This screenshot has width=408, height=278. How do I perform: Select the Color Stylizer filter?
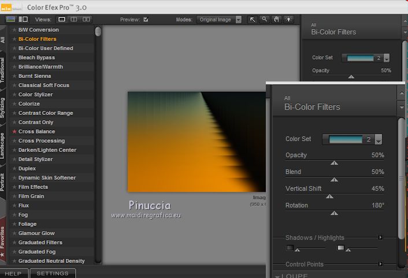35,94
